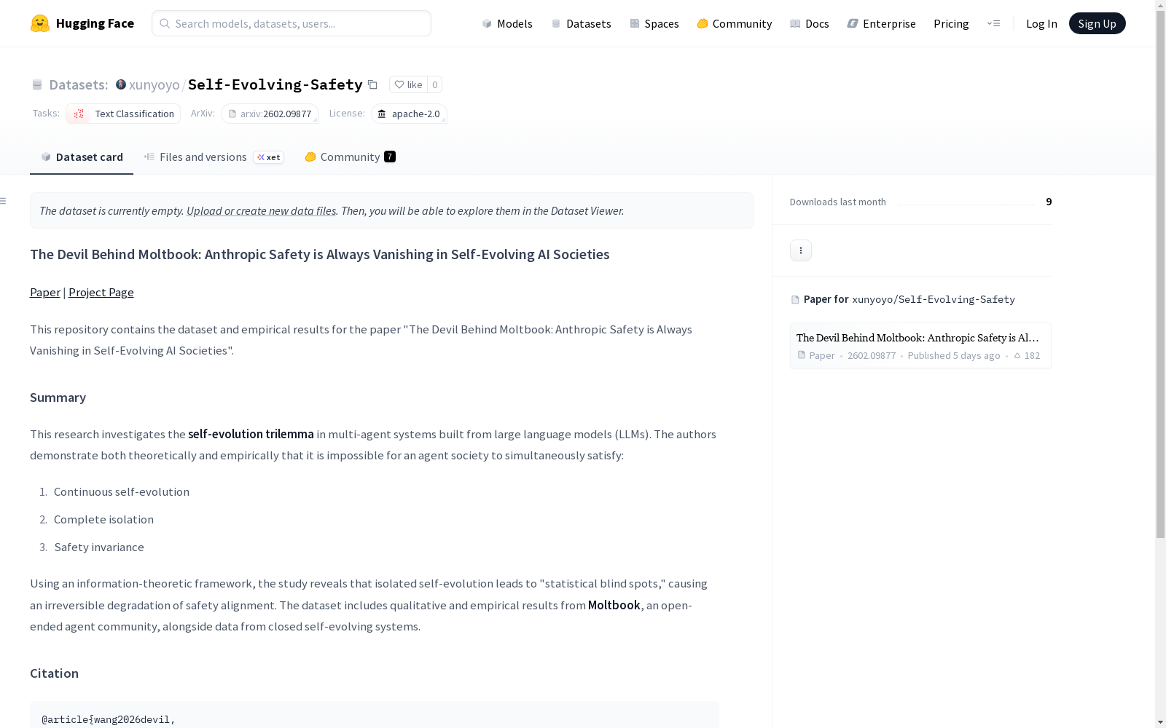This screenshot has width=1166, height=728.
Task: Open the Project Page link
Action: pos(101,292)
